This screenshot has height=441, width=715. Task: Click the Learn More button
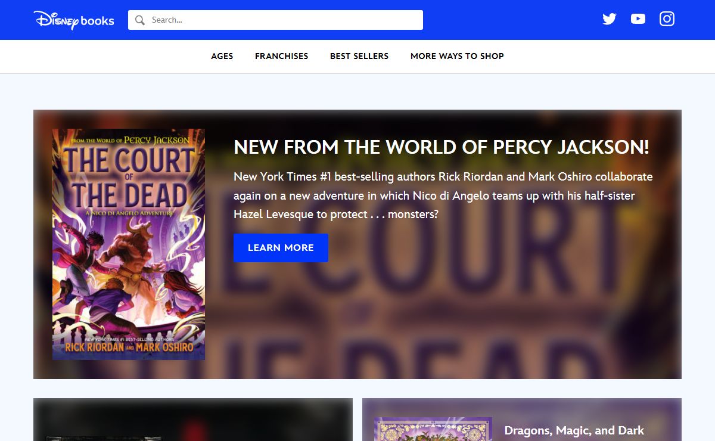point(281,248)
